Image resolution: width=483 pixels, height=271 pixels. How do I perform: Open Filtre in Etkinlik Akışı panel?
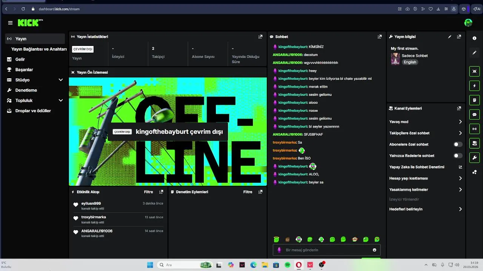point(148,192)
